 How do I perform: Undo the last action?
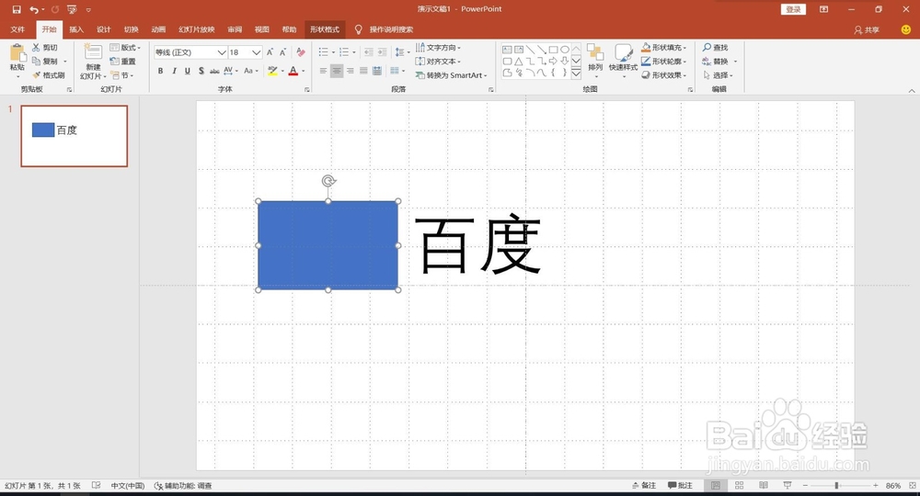pos(35,9)
